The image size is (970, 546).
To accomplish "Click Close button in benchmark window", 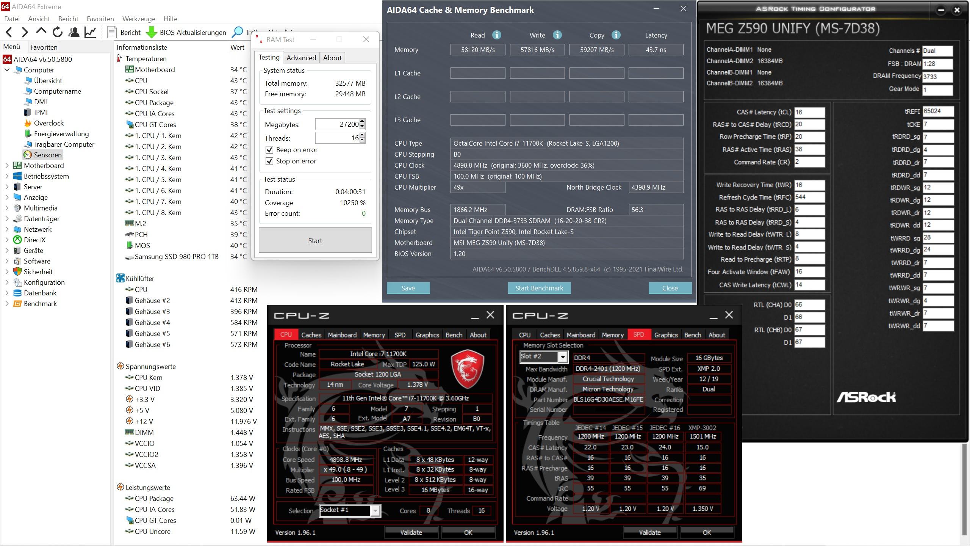I will pos(670,288).
